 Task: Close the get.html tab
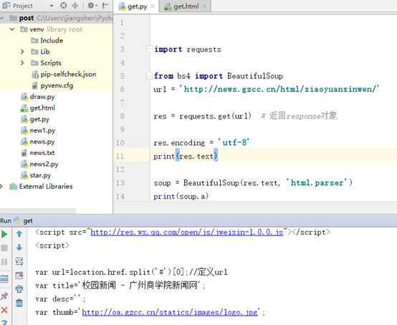click(204, 6)
